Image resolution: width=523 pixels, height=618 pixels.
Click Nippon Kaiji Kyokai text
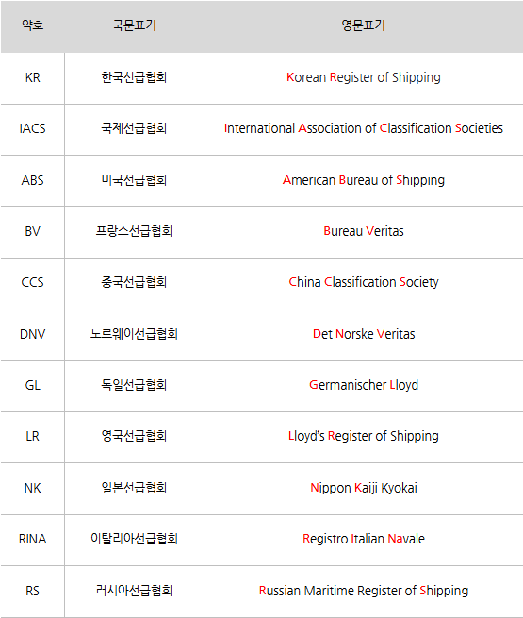(363, 488)
